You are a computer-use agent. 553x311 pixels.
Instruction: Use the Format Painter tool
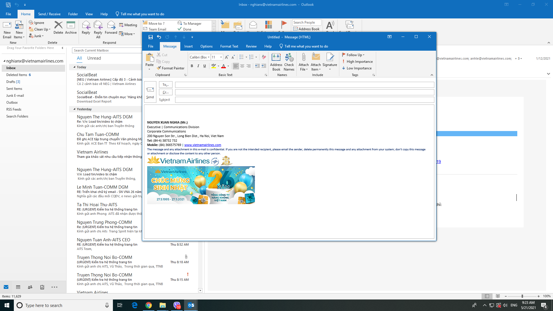[171, 68]
